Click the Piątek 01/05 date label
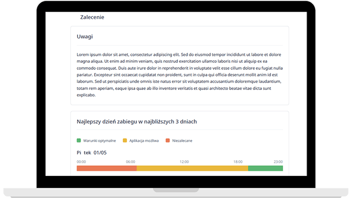 click(92, 153)
